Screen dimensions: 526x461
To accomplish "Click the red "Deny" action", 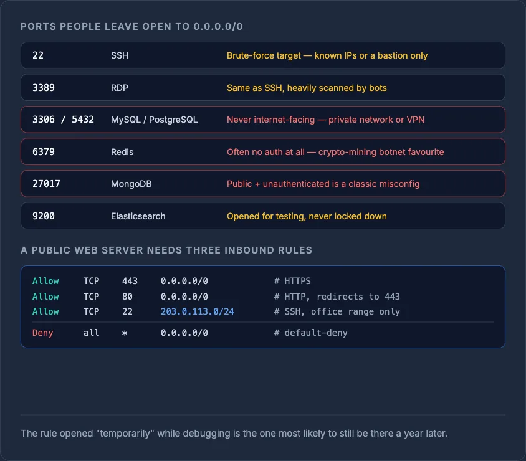I will pos(42,333).
